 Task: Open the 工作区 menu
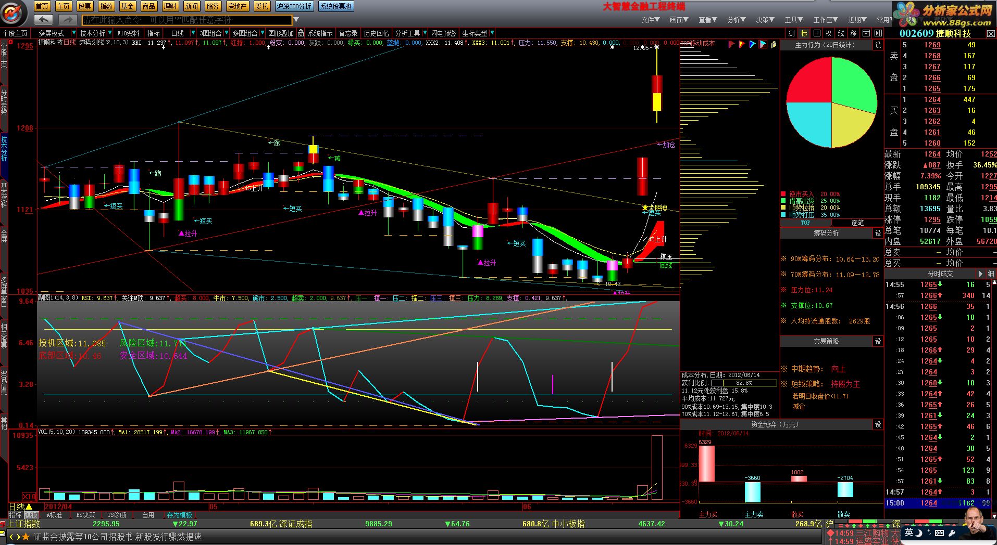(x=826, y=20)
